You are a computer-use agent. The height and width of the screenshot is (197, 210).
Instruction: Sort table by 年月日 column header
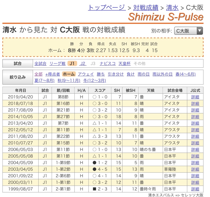coord(17,90)
